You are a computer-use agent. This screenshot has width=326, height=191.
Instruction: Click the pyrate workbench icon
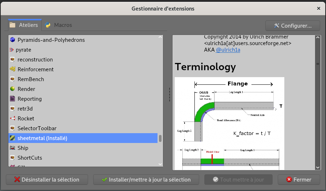(x=12, y=50)
